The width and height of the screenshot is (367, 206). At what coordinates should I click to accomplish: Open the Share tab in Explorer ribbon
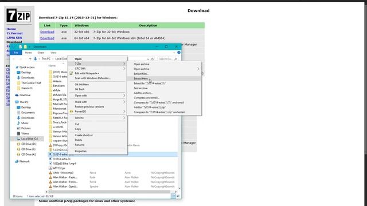point(41,53)
